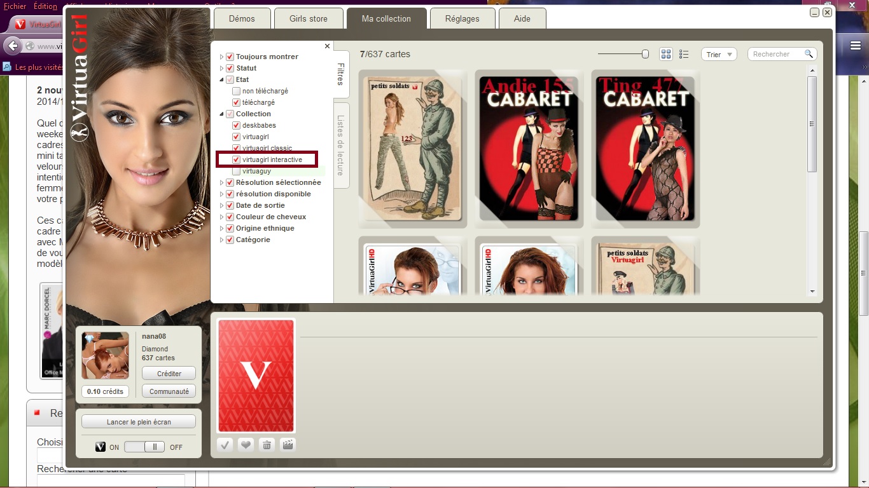Switch to grid view of cards
Screen dimensions: 869x488
pos(666,54)
